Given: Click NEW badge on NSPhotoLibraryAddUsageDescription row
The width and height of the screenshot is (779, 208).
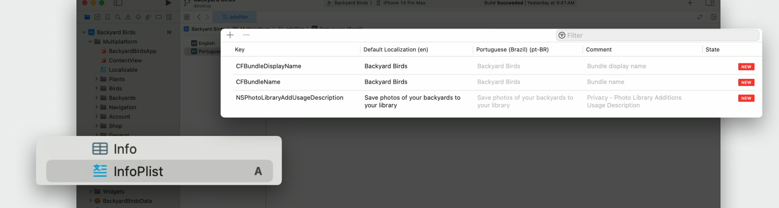Looking at the screenshot, I should tap(746, 98).
